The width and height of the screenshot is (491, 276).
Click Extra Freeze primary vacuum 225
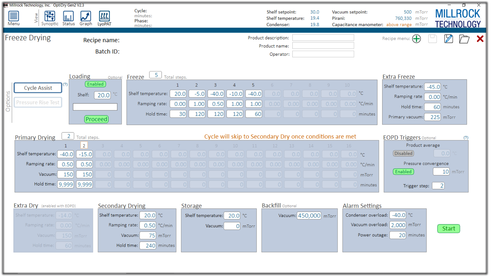(432, 117)
